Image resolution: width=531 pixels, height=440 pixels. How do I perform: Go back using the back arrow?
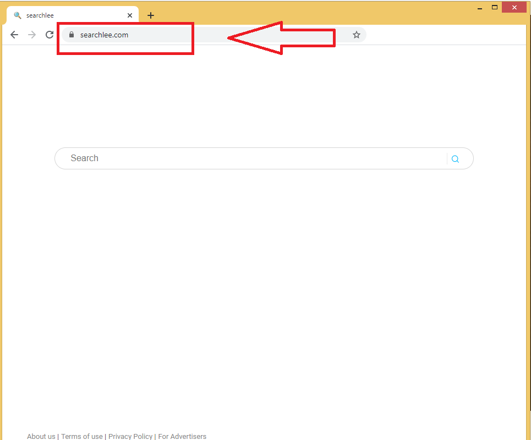click(x=14, y=35)
